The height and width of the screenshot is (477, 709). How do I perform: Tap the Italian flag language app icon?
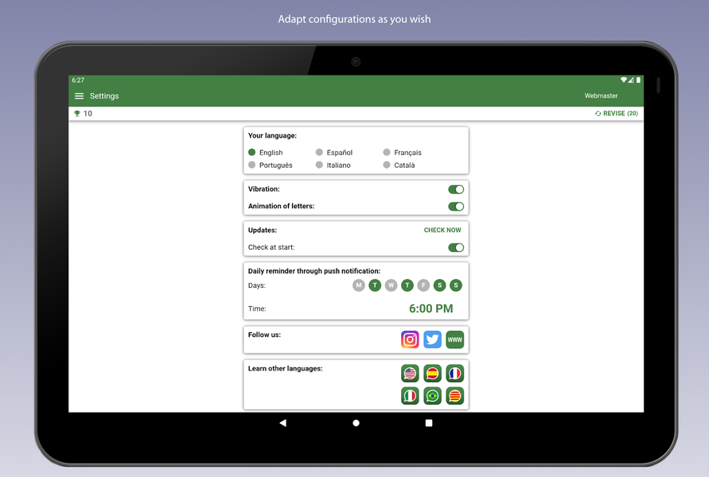coord(410,396)
